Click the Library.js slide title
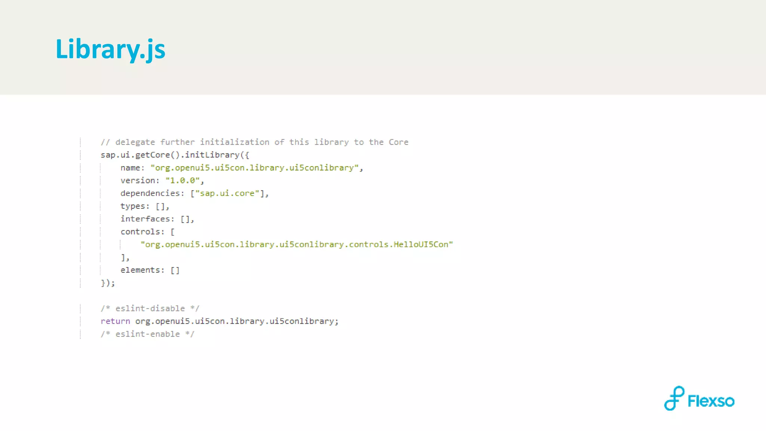The width and height of the screenshot is (766, 431). pos(110,49)
